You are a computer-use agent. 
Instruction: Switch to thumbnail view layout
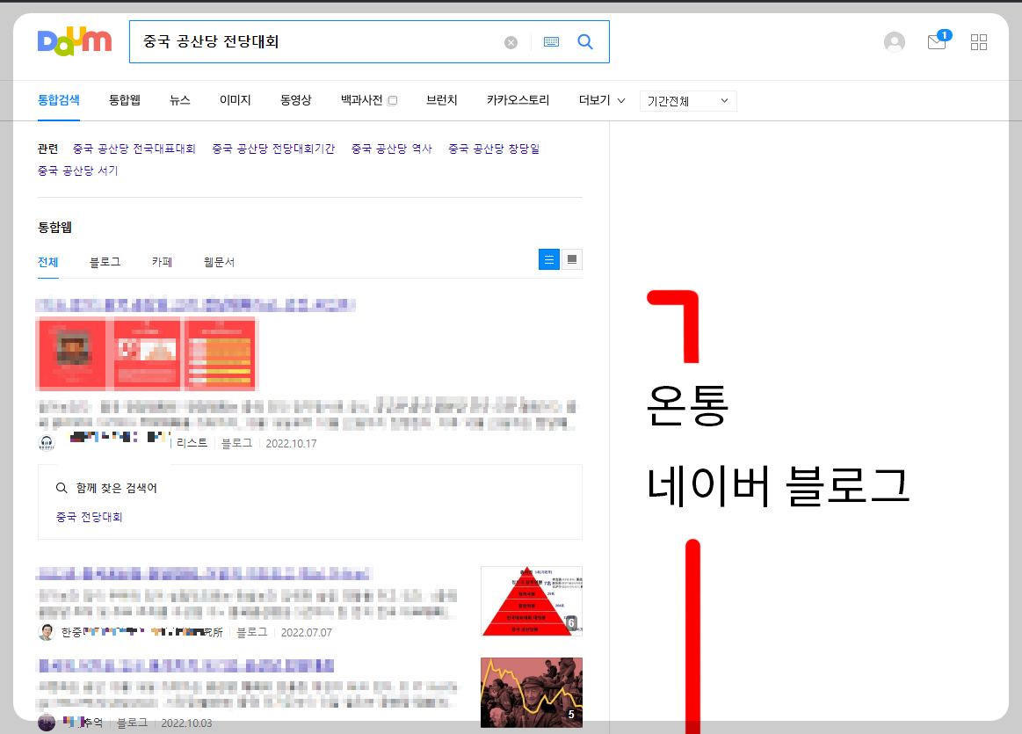coord(571,259)
